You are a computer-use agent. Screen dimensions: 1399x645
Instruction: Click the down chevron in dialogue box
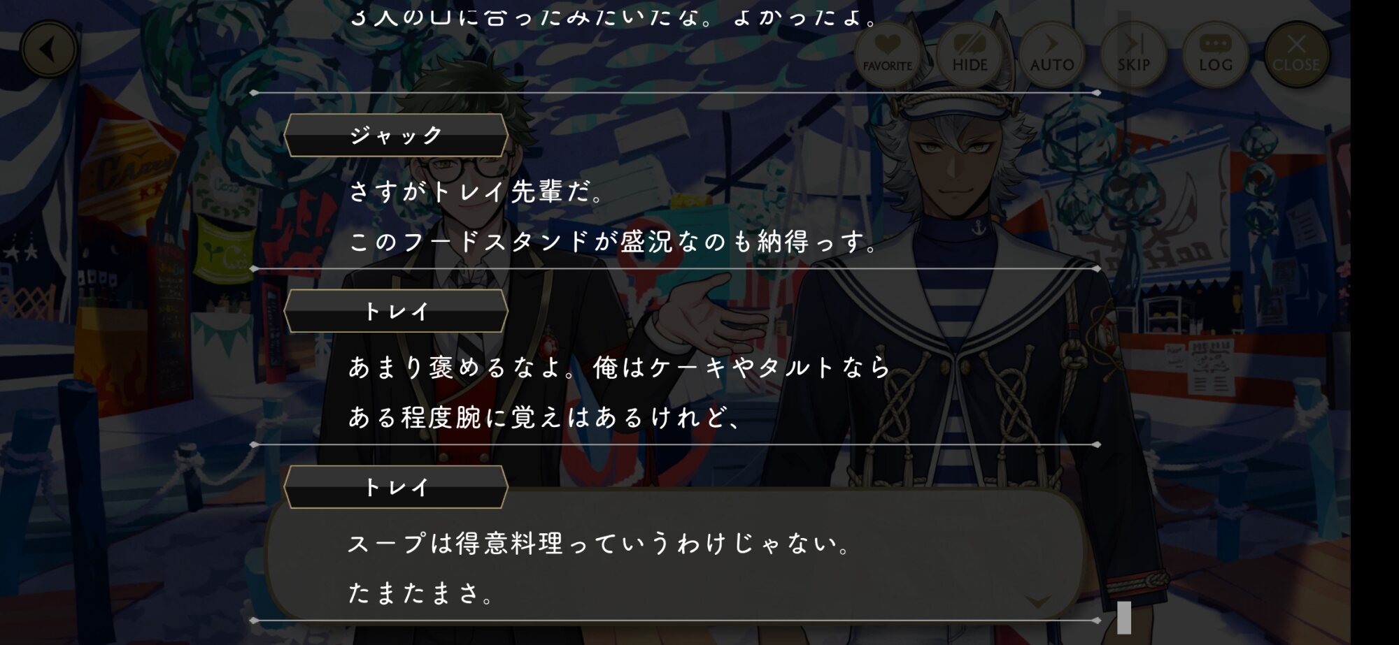(1037, 601)
